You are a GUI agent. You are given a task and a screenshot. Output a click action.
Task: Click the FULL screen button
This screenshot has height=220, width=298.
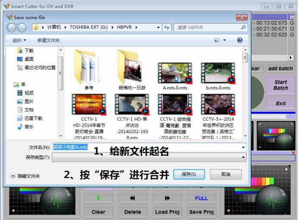(x=201, y=198)
